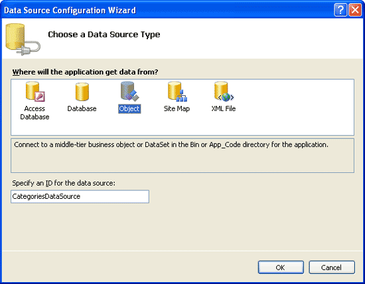Click the 'Access Database' text label
The width and height of the screenshot is (365, 284).
click(x=35, y=112)
